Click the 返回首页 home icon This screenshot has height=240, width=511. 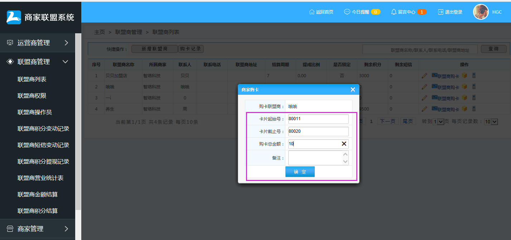tap(312, 12)
